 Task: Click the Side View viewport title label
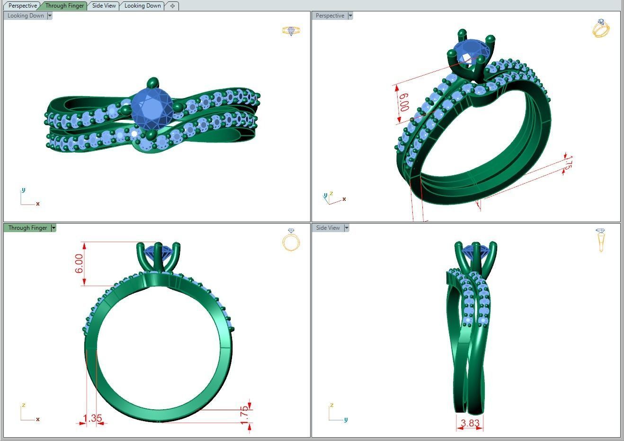point(328,228)
